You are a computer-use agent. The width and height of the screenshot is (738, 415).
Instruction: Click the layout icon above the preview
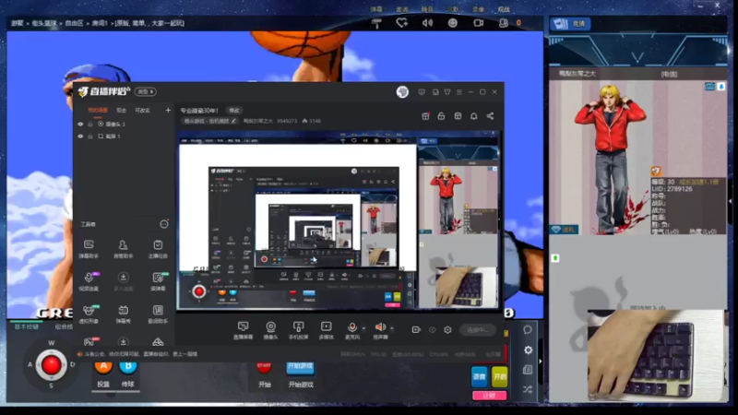coord(458,116)
